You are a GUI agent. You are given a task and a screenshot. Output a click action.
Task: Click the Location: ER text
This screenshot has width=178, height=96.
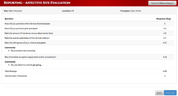(x=68, y=11)
